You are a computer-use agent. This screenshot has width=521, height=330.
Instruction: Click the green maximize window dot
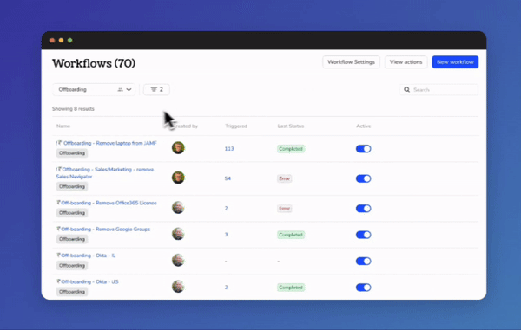[x=69, y=41]
